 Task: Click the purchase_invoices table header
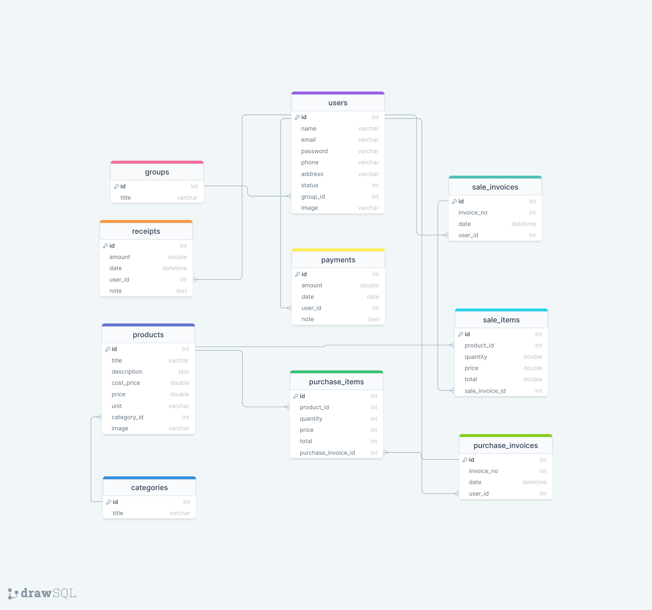(505, 445)
